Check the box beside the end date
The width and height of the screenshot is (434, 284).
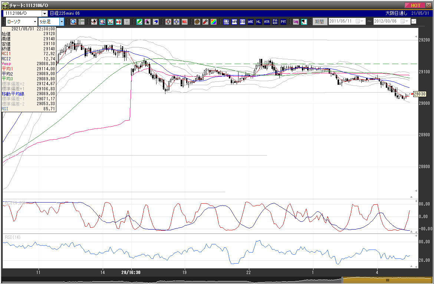click(414, 21)
